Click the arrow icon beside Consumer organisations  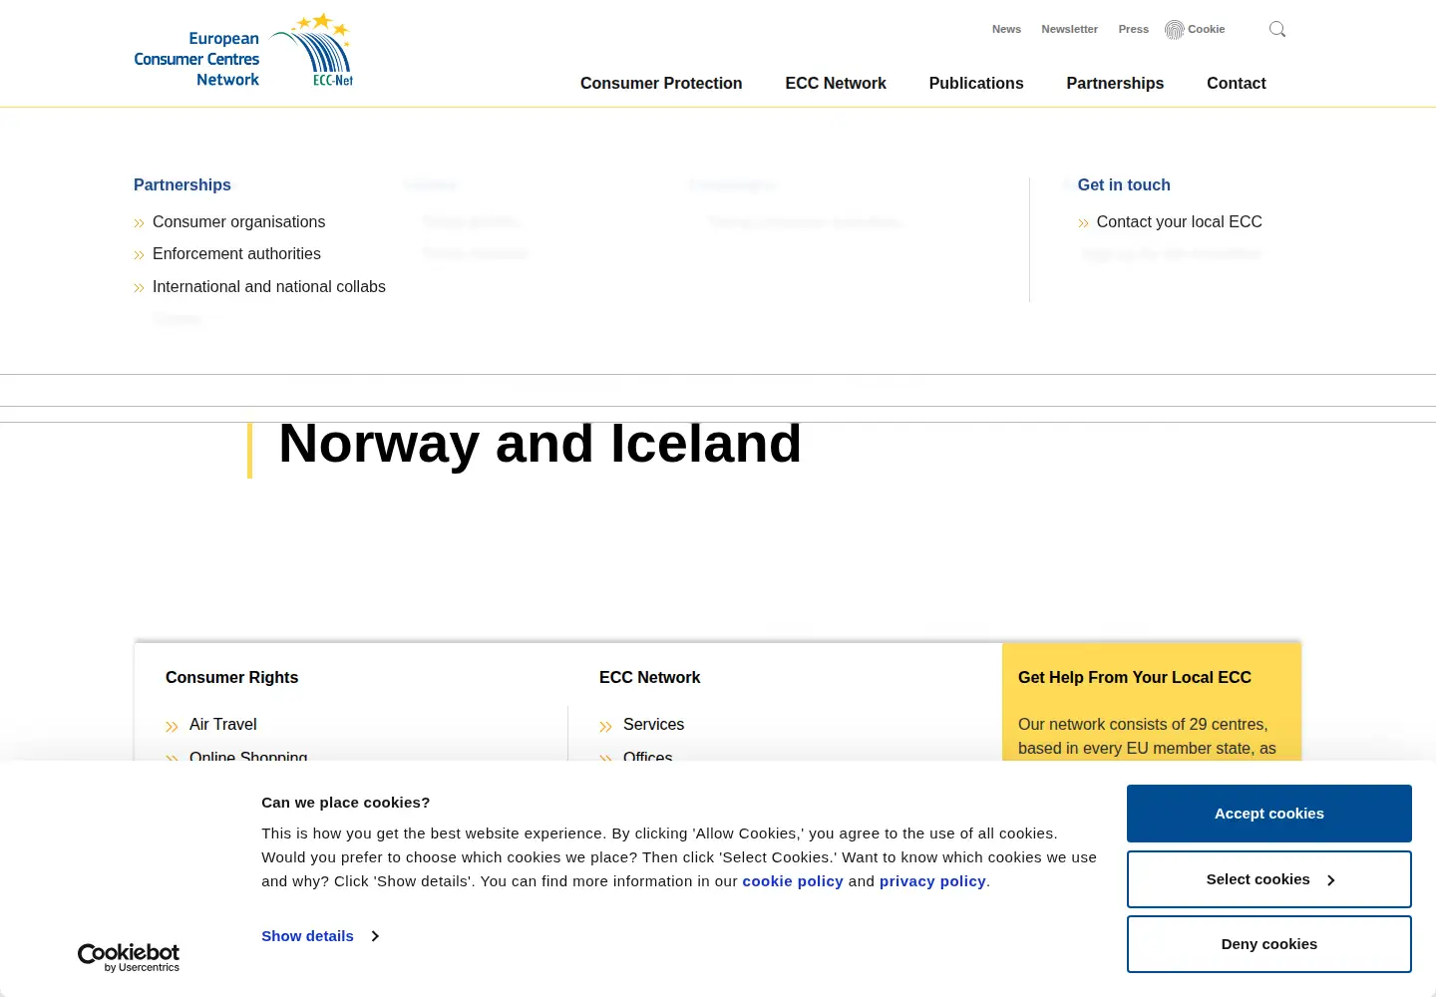(139, 223)
